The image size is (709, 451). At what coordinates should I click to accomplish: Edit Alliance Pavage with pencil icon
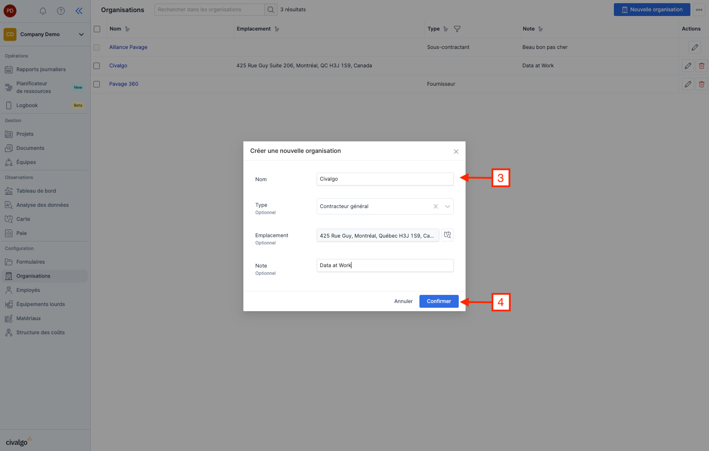pos(694,47)
